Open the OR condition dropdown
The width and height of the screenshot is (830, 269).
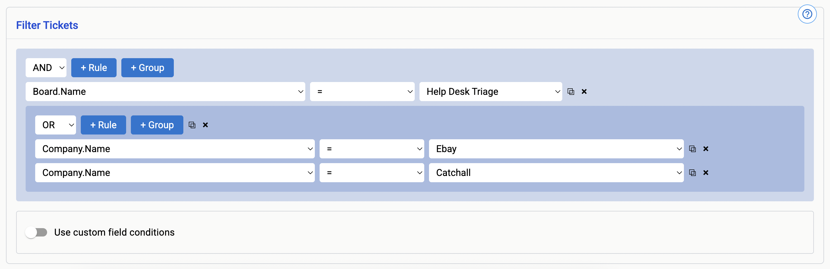tap(55, 125)
